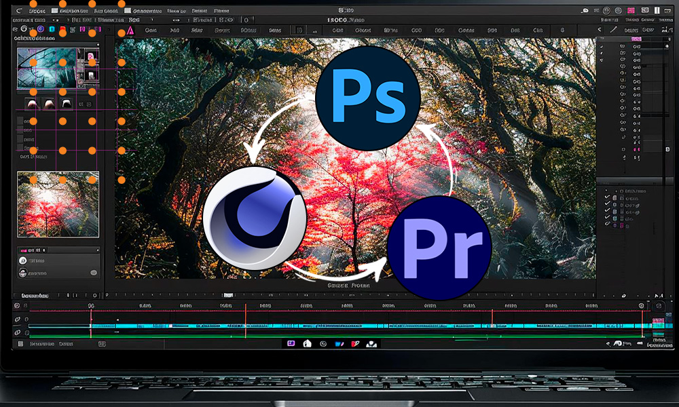Toggle the link icon on the green audio track
The width and height of the screenshot is (679, 407).
coord(18,332)
